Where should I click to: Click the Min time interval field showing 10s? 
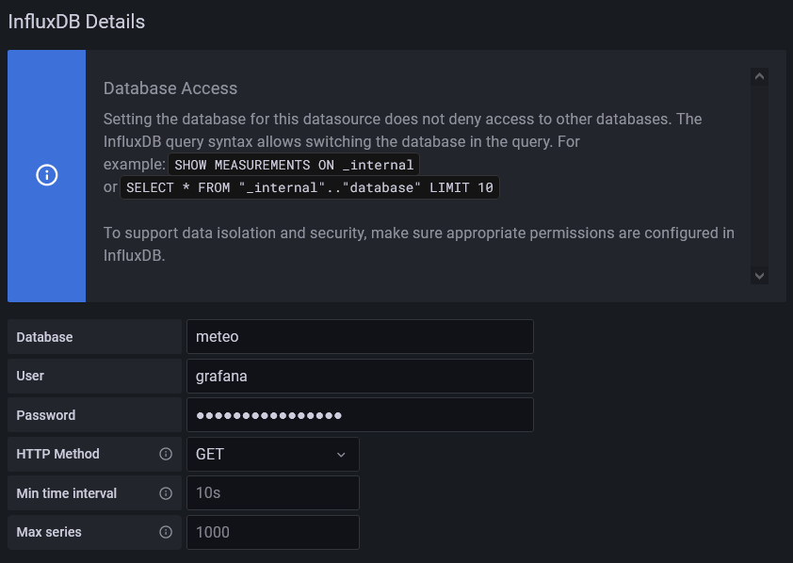[x=273, y=492]
